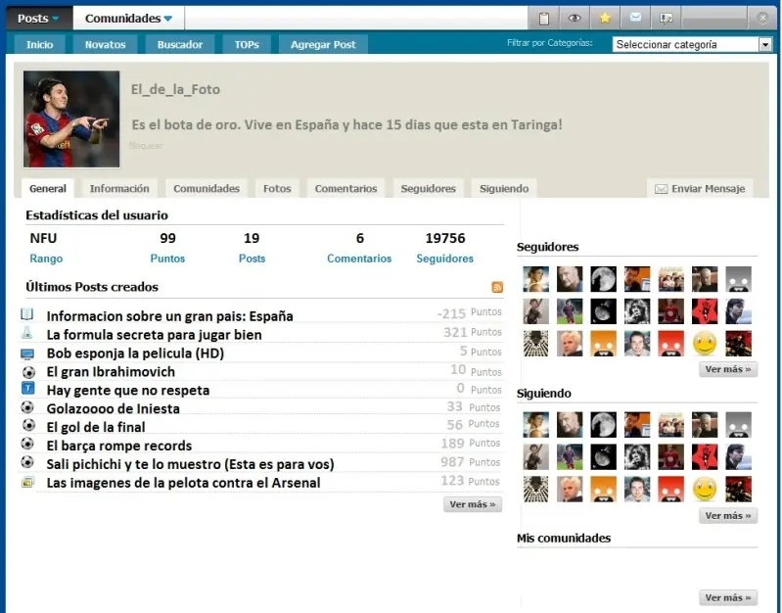The image size is (782, 613).
Task: Click the envelope icon in Enviar Mensaje
Action: click(x=661, y=189)
